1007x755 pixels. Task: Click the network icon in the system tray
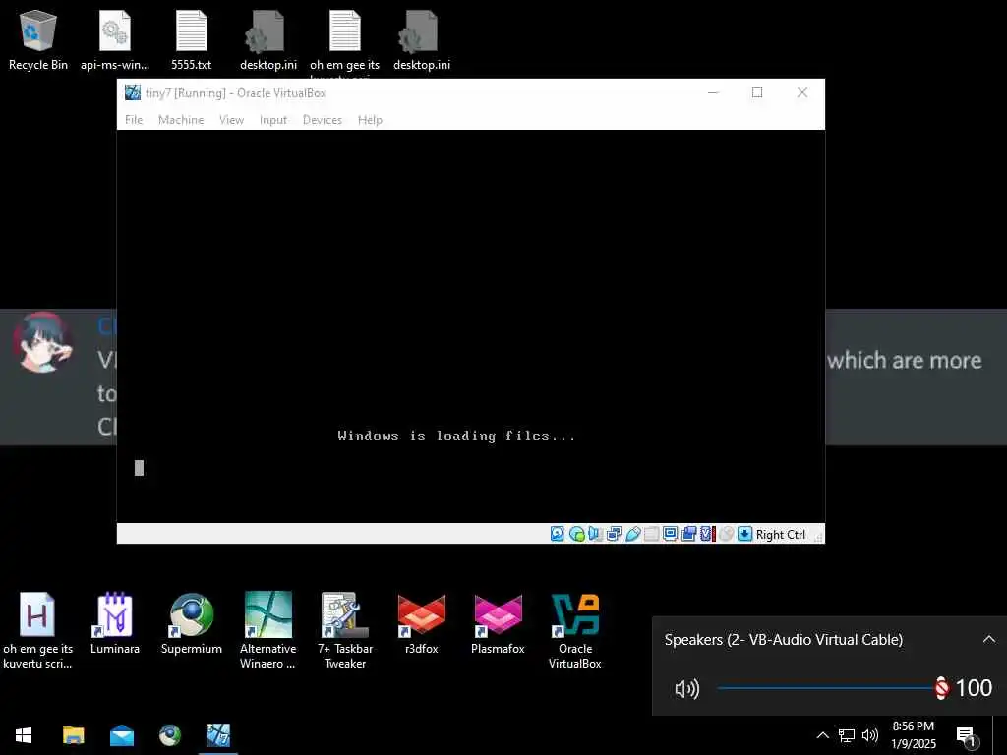(847, 735)
